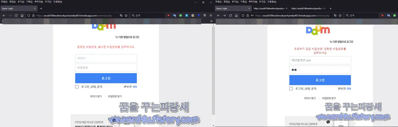The height and width of the screenshot is (127, 398).
Task: Close Daum Login tab in right window
Action: click(249, 8)
